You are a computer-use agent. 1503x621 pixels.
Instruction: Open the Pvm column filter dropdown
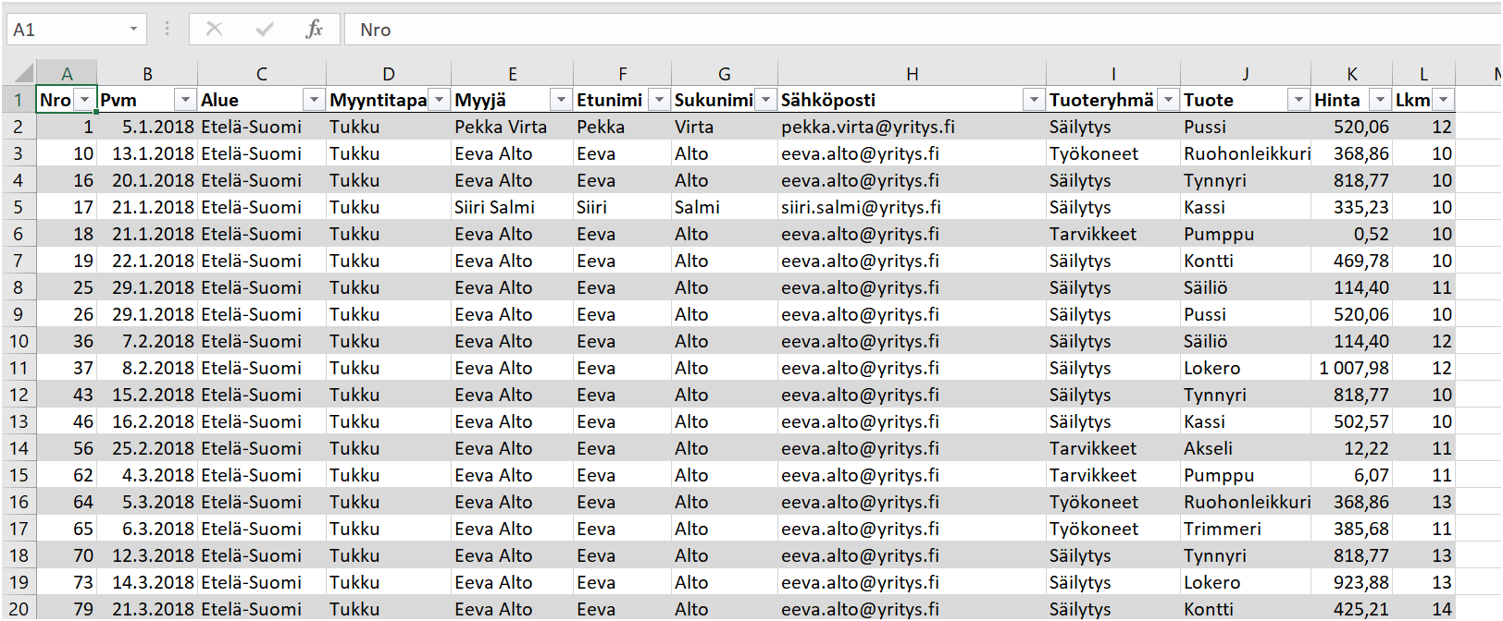tap(186, 100)
